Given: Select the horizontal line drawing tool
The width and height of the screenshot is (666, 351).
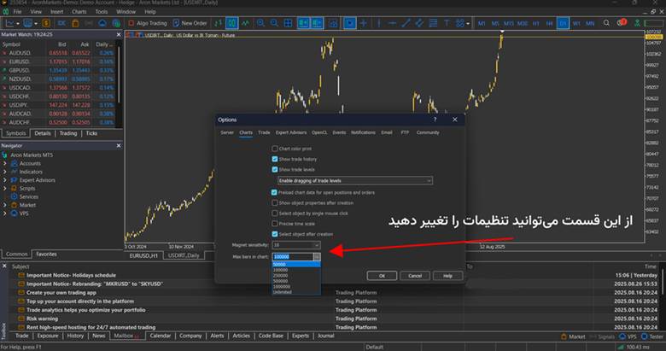Looking at the screenshot, I should coord(393,23).
